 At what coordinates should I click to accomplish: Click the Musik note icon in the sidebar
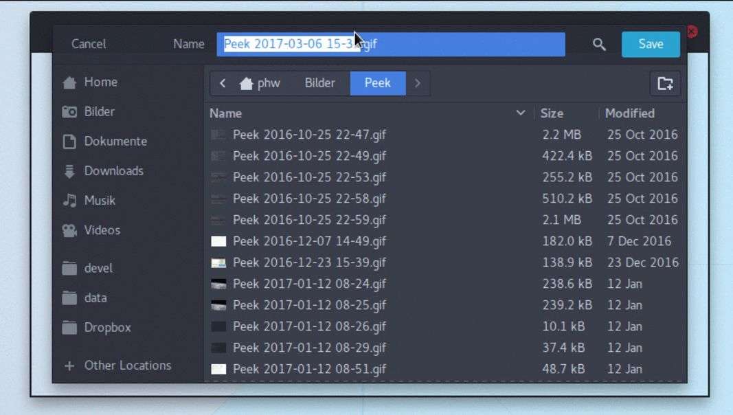tap(69, 201)
